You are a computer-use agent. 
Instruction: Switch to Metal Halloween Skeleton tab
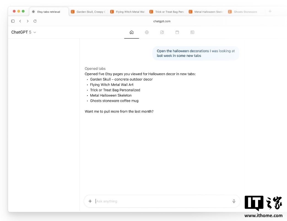tap(206, 12)
